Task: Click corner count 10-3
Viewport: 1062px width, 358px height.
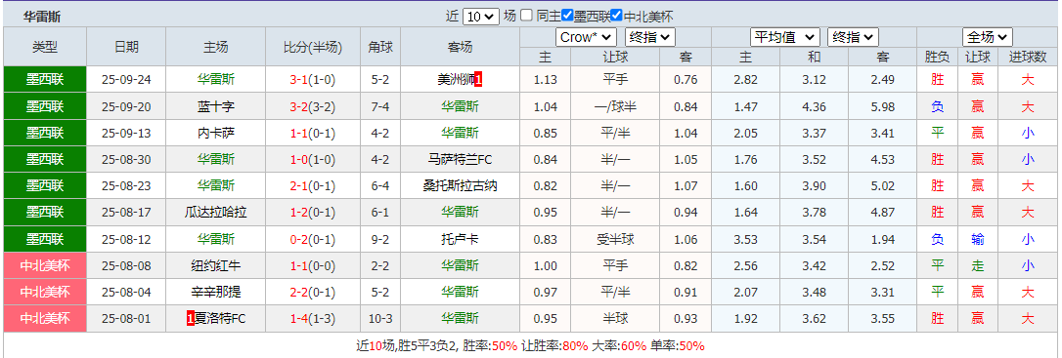Action: 380,319
